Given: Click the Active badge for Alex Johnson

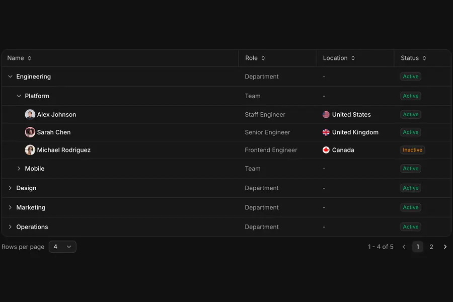Looking at the screenshot, I should click(x=411, y=114).
